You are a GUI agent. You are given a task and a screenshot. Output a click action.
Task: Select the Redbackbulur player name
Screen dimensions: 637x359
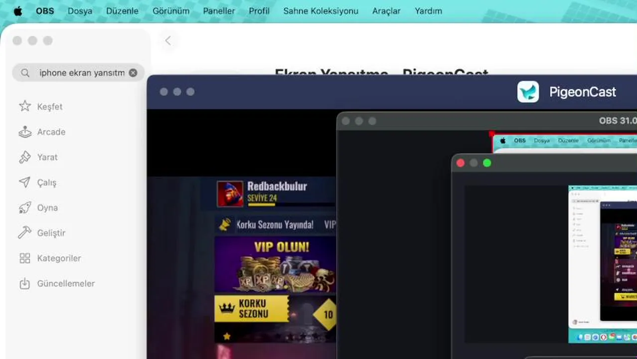tap(277, 186)
